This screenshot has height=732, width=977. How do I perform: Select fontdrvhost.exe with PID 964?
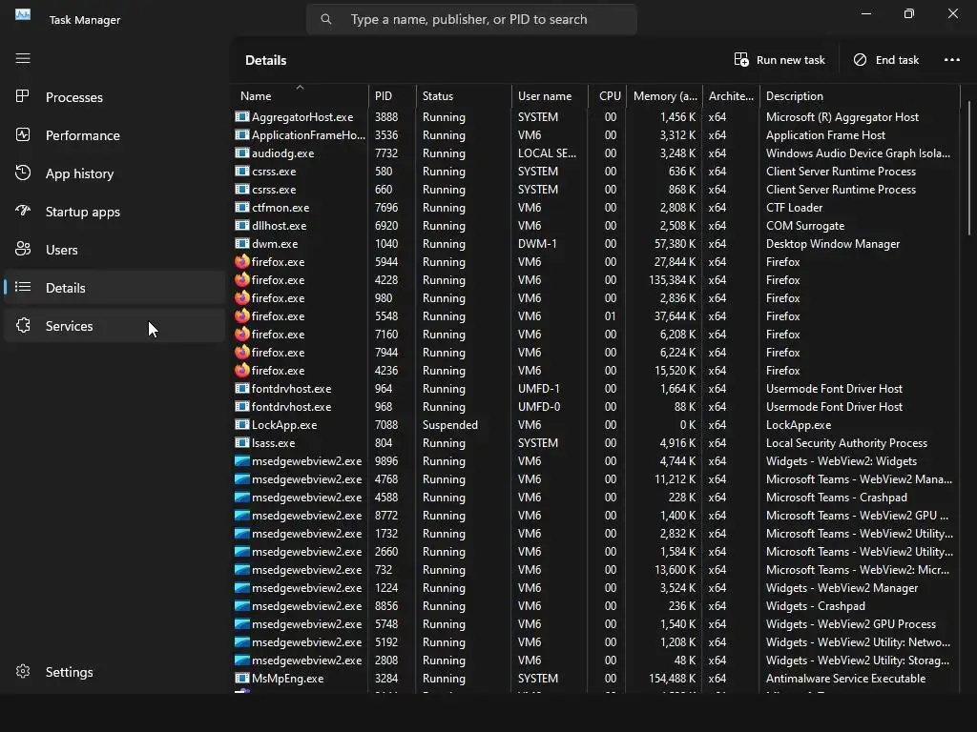coord(595,389)
